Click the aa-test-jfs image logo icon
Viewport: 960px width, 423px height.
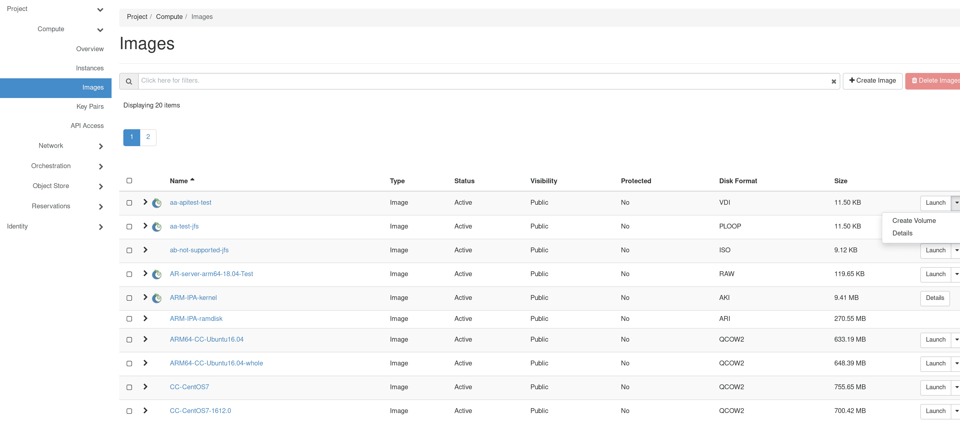(x=157, y=226)
